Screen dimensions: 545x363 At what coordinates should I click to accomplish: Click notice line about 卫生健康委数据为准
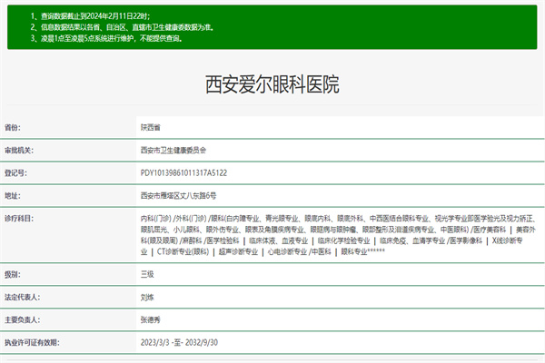pyautogui.click(x=123, y=27)
